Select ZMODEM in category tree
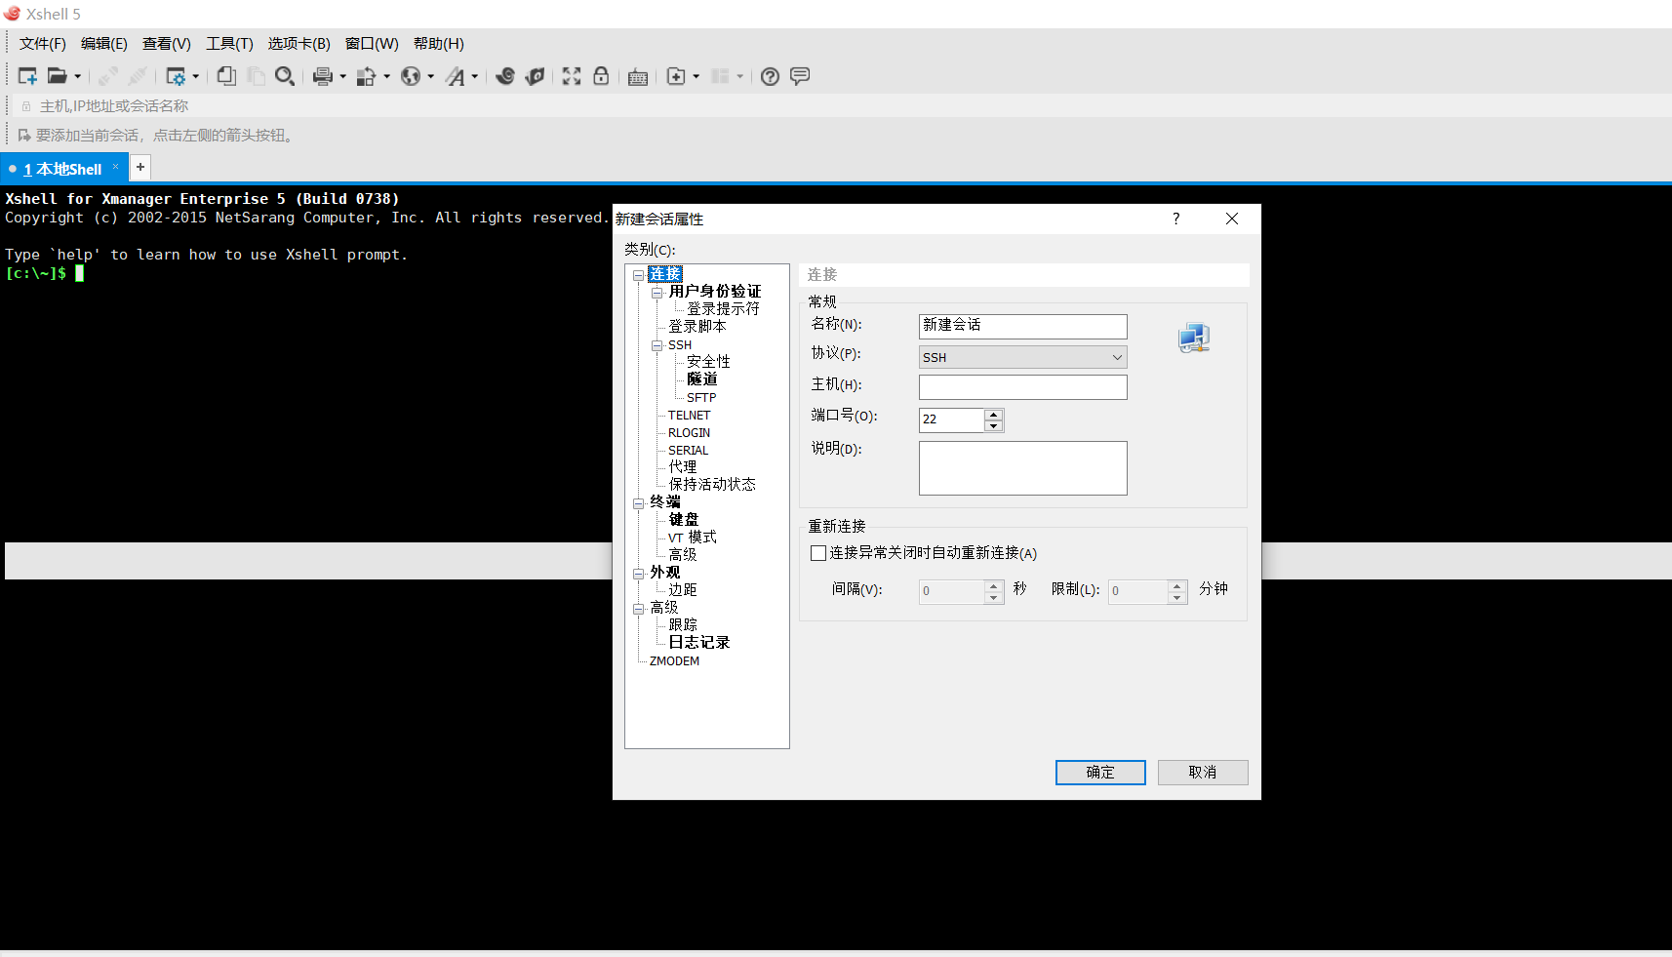The width and height of the screenshot is (1672, 957). 674,660
